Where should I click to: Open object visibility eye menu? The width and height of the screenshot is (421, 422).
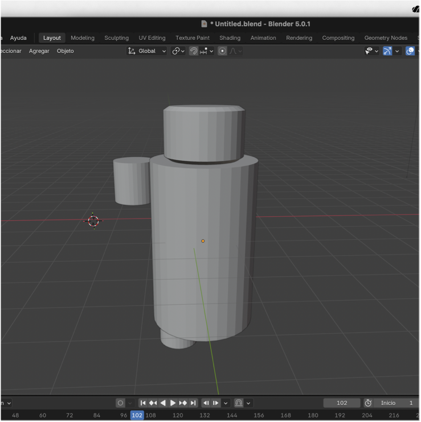371,51
